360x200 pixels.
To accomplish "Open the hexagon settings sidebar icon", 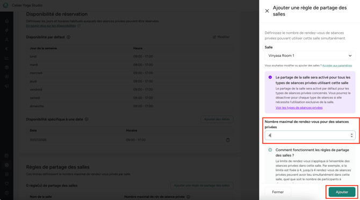I will (x=6, y=165).
